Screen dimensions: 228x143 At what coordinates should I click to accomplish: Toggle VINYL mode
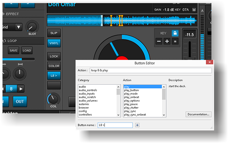54,43
